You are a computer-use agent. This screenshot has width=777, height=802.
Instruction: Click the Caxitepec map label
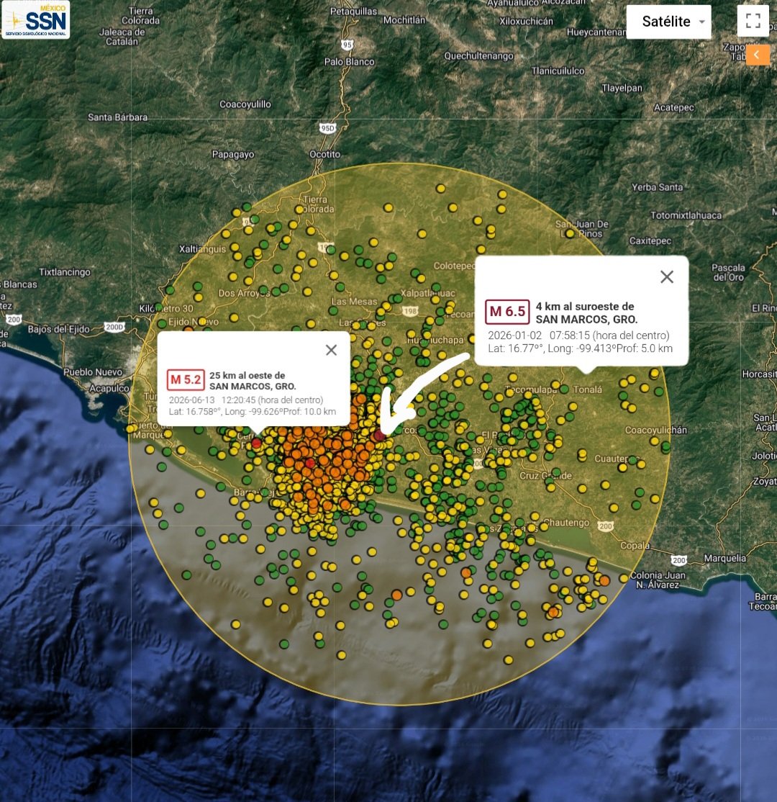650,240
